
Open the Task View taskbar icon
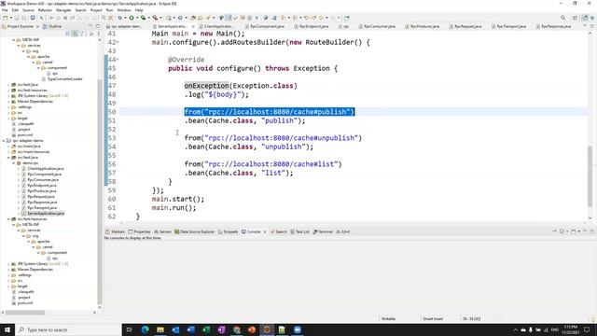pos(129,329)
